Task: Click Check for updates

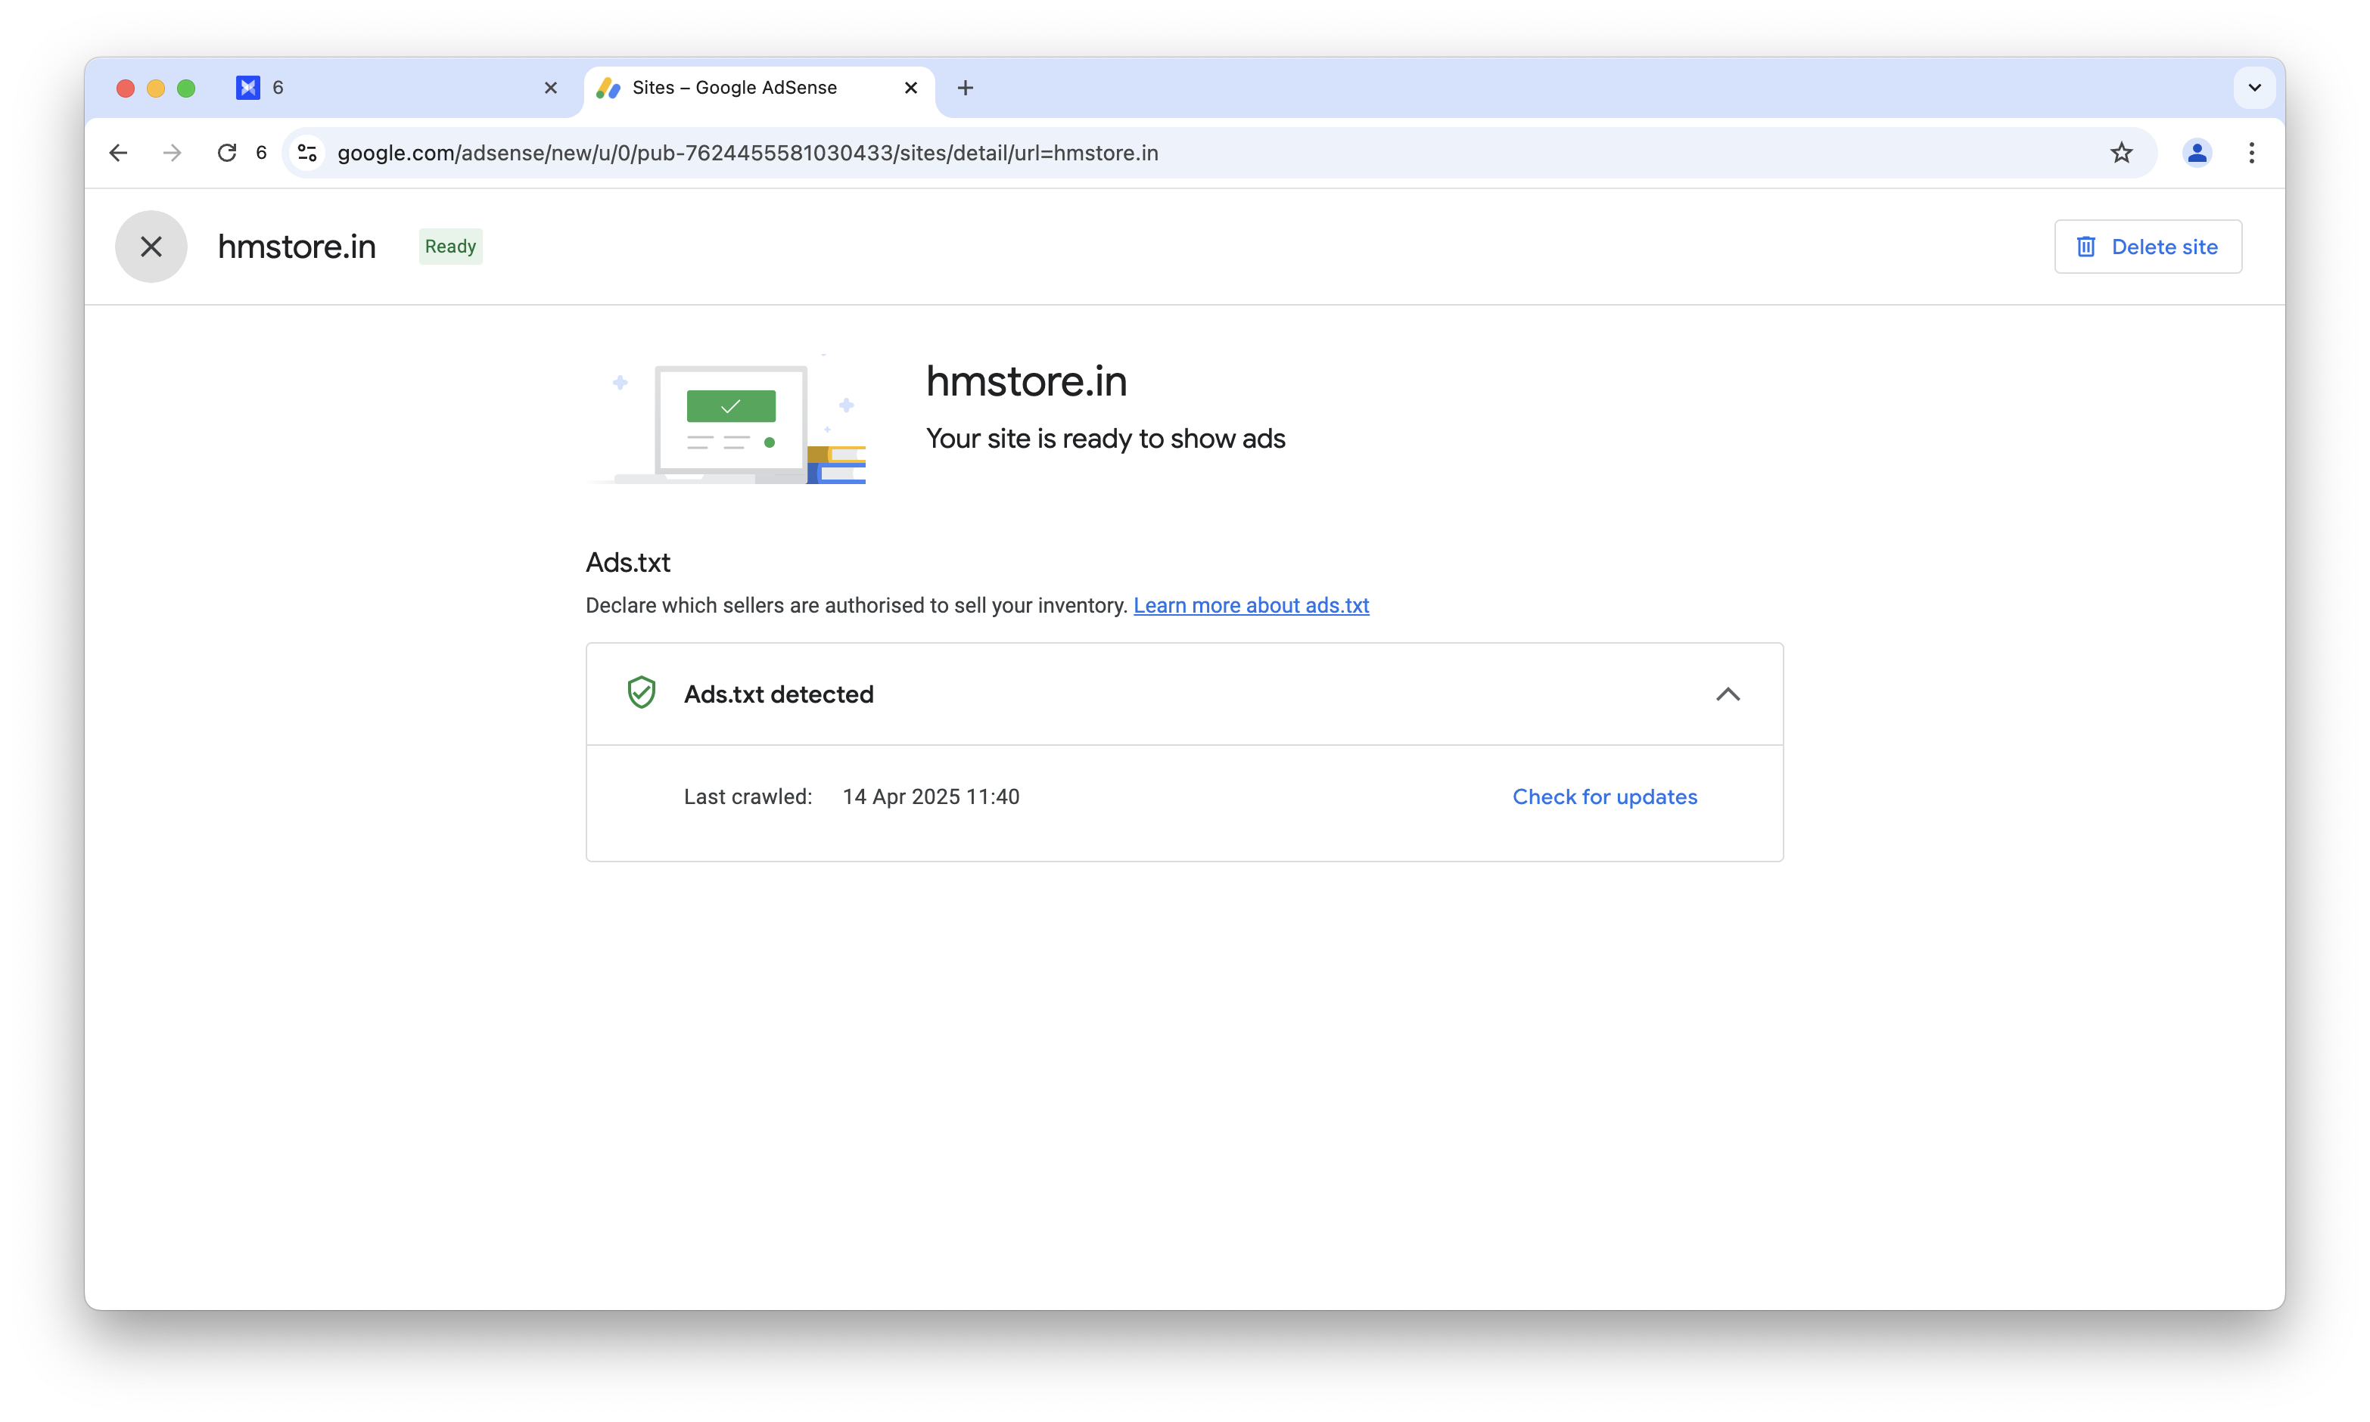Action: pyautogui.click(x=1604, y=797)
